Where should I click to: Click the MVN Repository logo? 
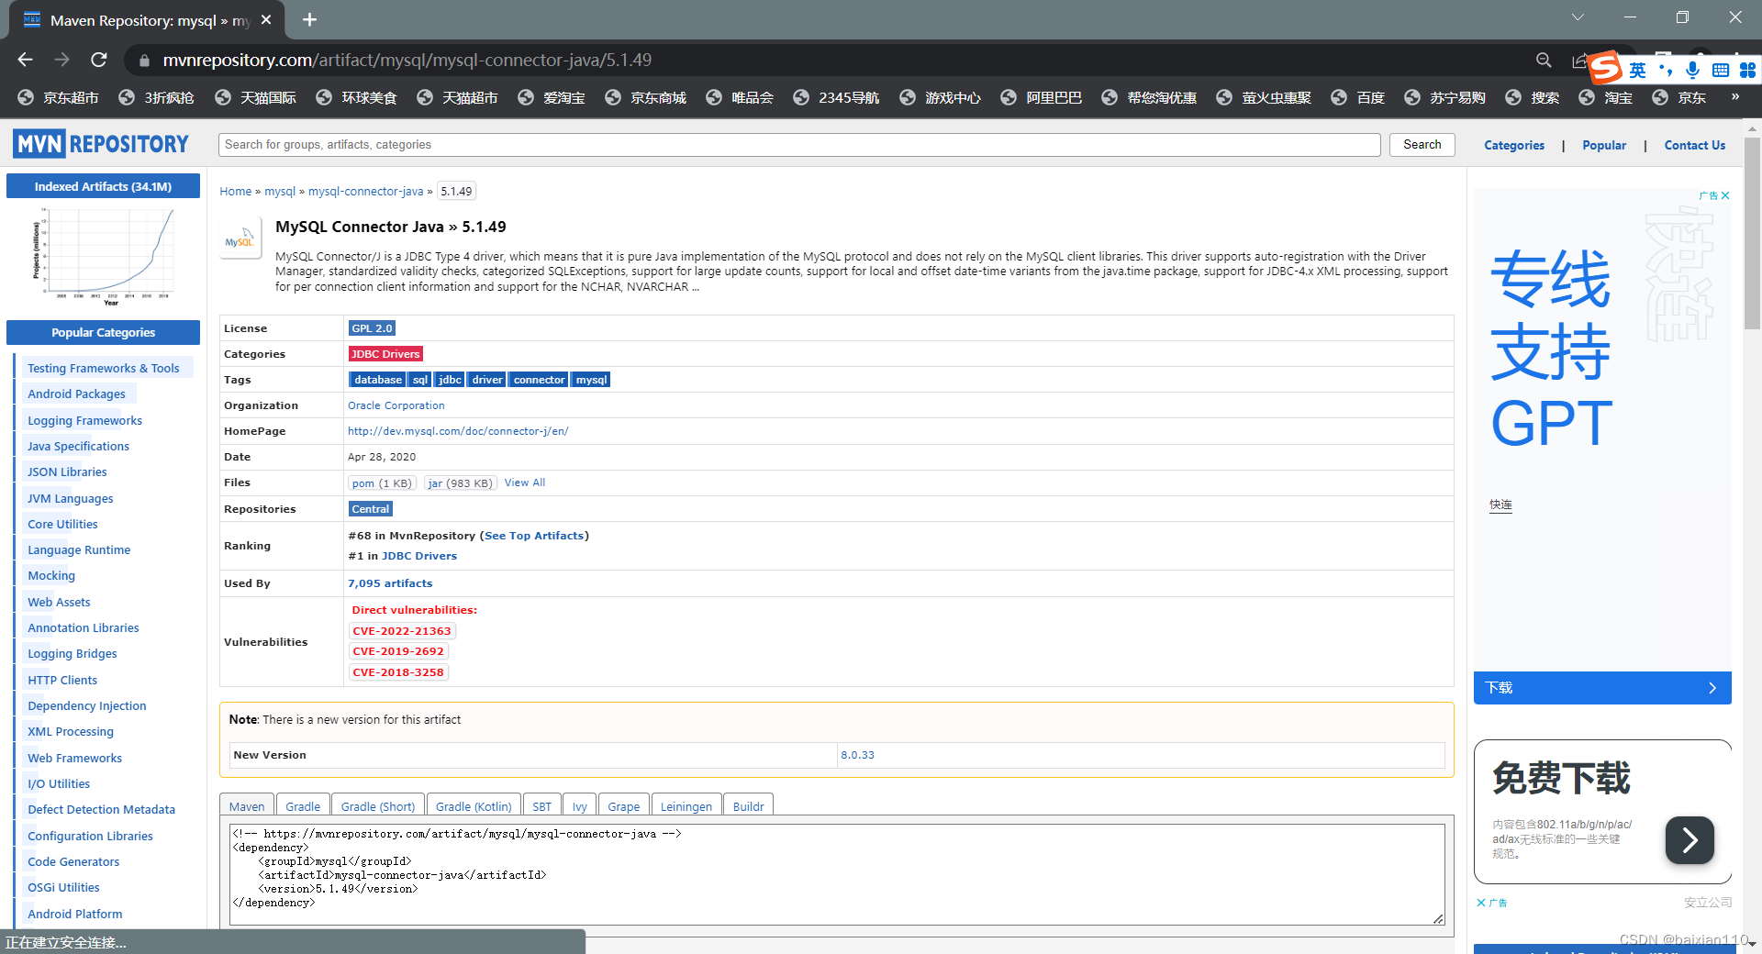101,144
